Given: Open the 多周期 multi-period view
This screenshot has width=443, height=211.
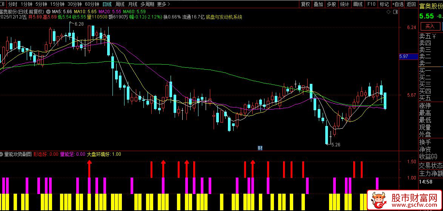Looking at the screenshot, I should tap(147, 4).
